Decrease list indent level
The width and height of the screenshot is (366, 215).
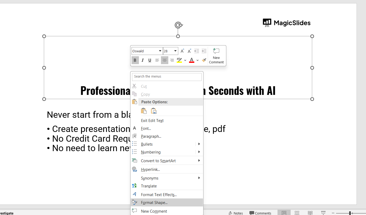[196, 51]
